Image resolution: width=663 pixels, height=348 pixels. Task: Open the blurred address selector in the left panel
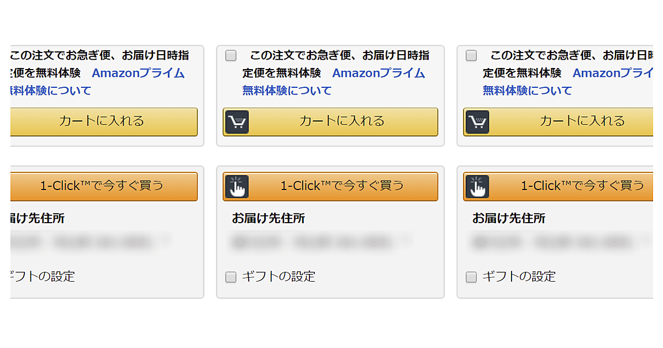[x=88, y=241]
